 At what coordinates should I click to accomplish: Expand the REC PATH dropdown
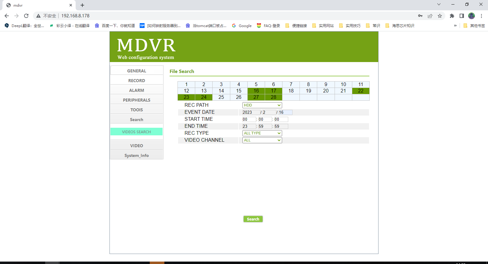tap(262, 105)
